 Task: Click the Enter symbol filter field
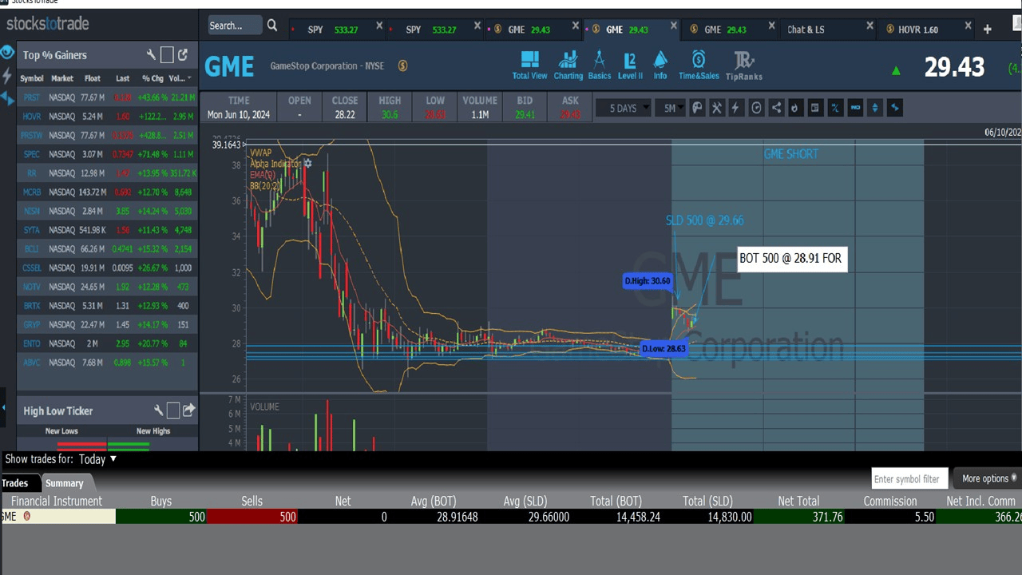909,478
